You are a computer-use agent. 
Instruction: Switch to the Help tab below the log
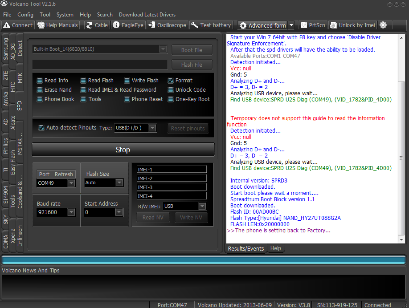tap(275, 248)
